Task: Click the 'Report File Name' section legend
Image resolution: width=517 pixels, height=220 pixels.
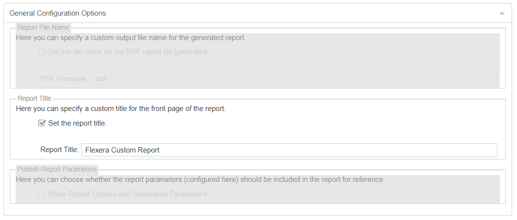Action: click(44, 27)
